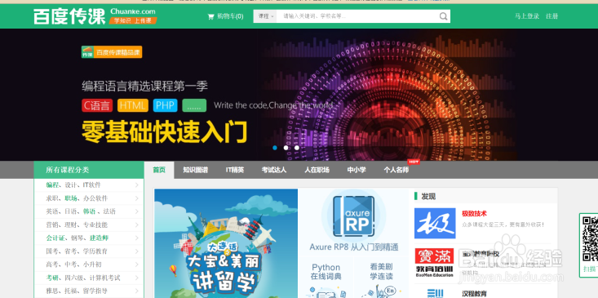Viewport: 598px width, 298px height.
Task: Open the 个人名师 tab
Action: [x=396, y=170]
